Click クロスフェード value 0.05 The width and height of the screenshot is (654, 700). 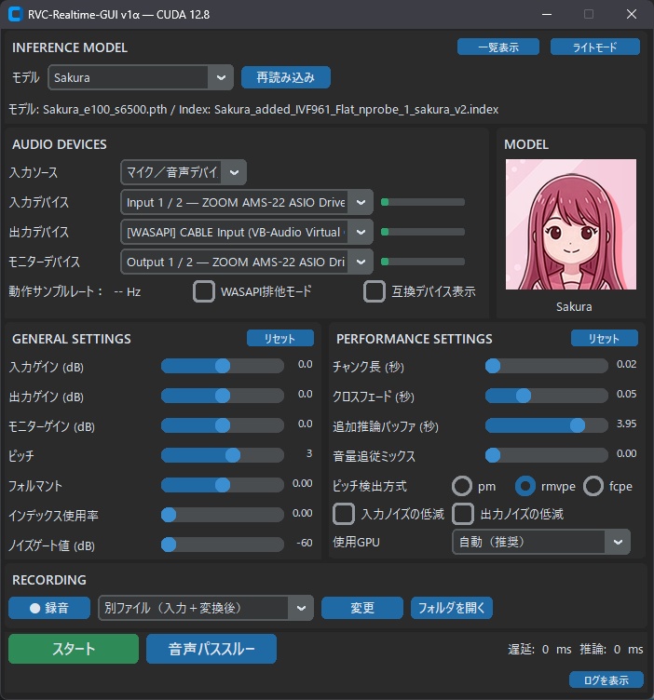pyautogui.click(x=626, y=394)
